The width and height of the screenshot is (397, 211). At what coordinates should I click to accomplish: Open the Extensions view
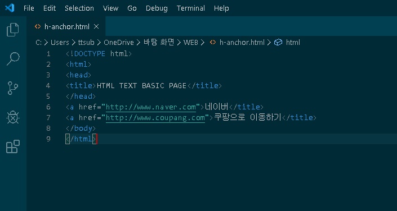coord(13,146)
